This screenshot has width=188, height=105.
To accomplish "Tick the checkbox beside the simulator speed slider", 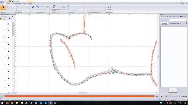I will point(180,96).
